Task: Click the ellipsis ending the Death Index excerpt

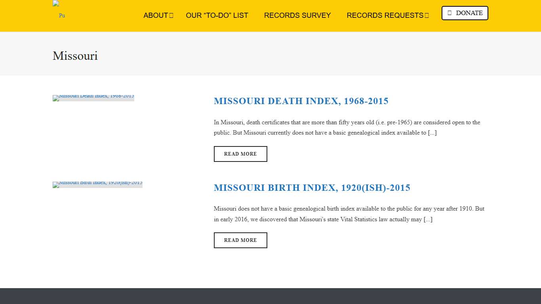Action: pos(432,133)
